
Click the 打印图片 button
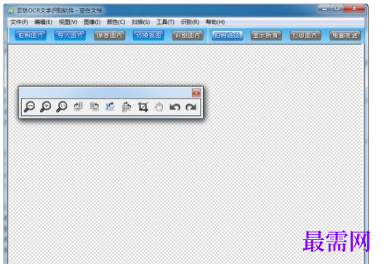pyautogui.click(x=305, y=36)
